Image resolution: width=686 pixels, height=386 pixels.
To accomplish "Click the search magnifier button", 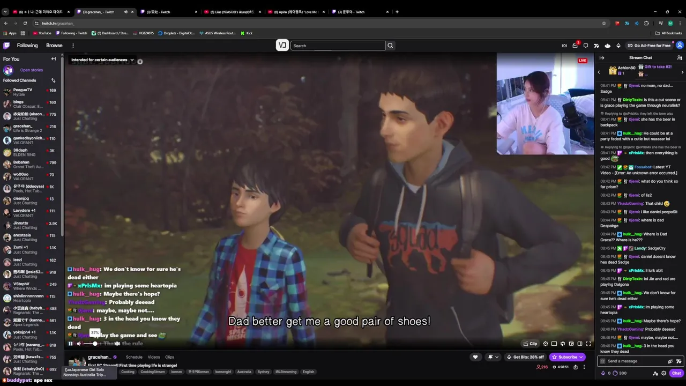I will [390, 46].
